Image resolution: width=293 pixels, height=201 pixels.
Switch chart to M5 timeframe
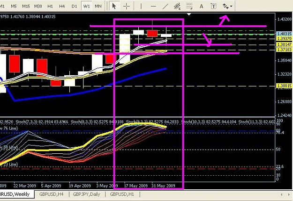point(14,6)
